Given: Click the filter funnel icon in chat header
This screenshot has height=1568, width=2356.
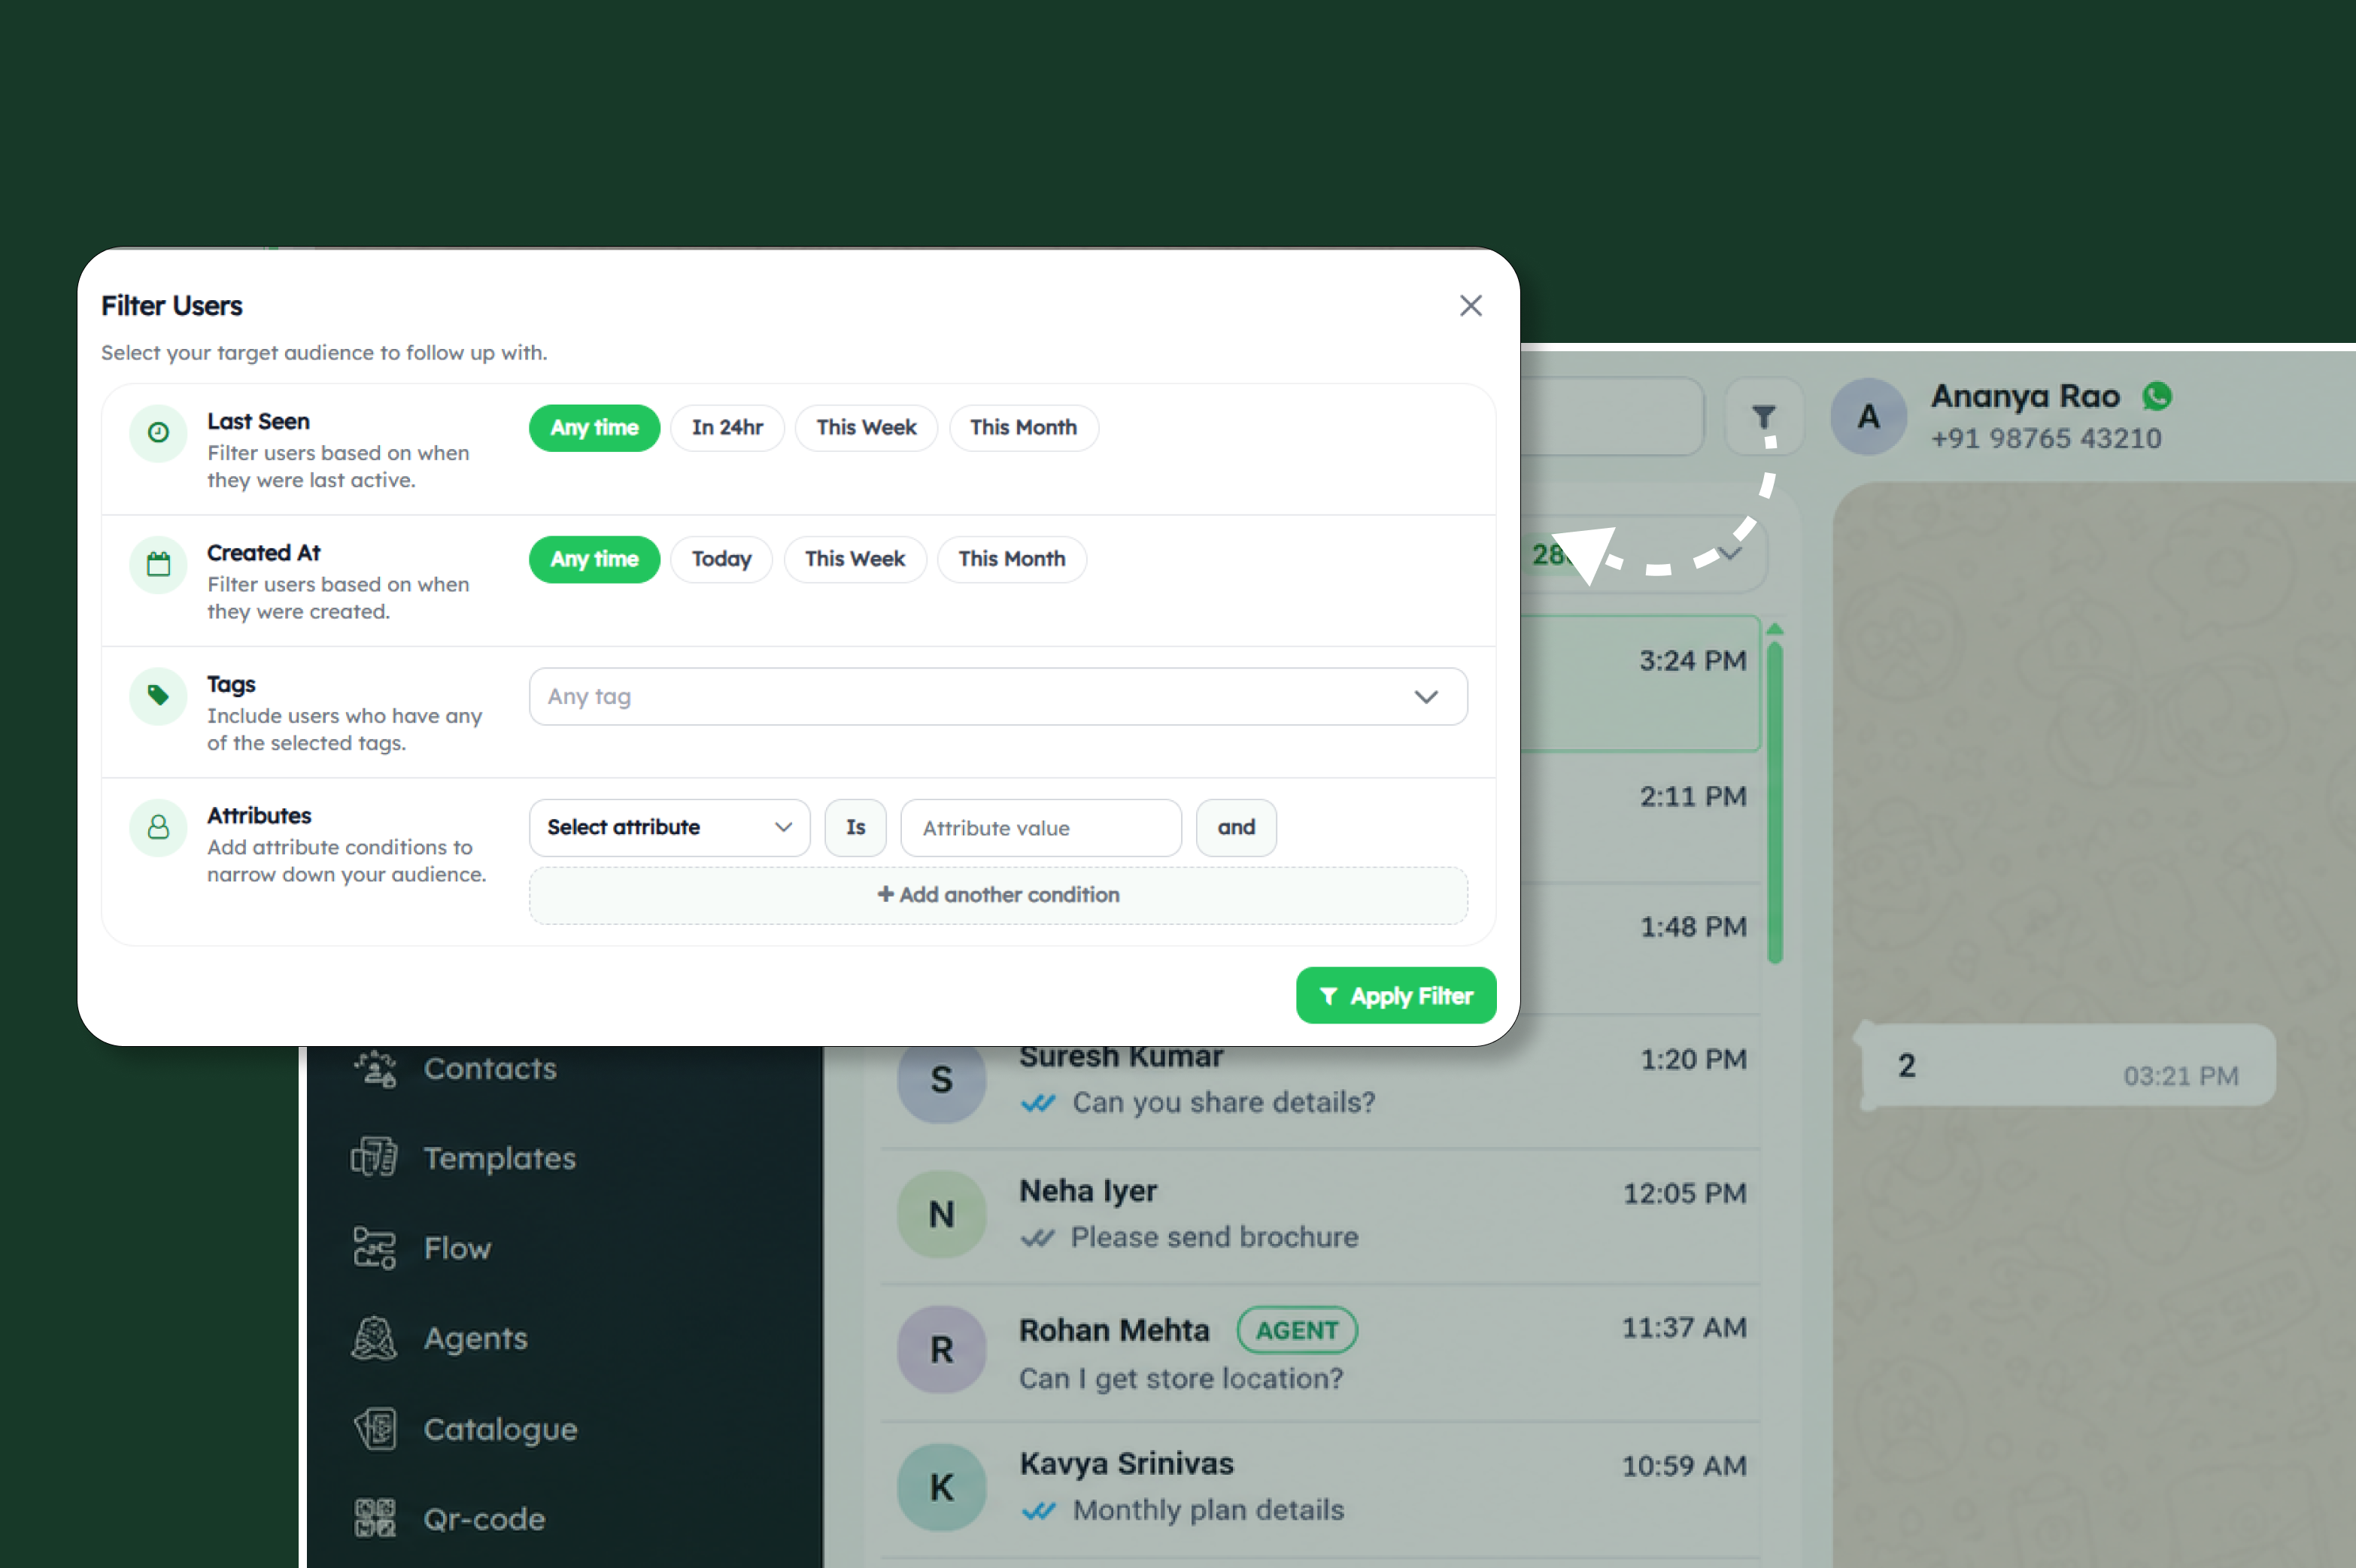Looking at the screenshot, I should coord(1764,416).
